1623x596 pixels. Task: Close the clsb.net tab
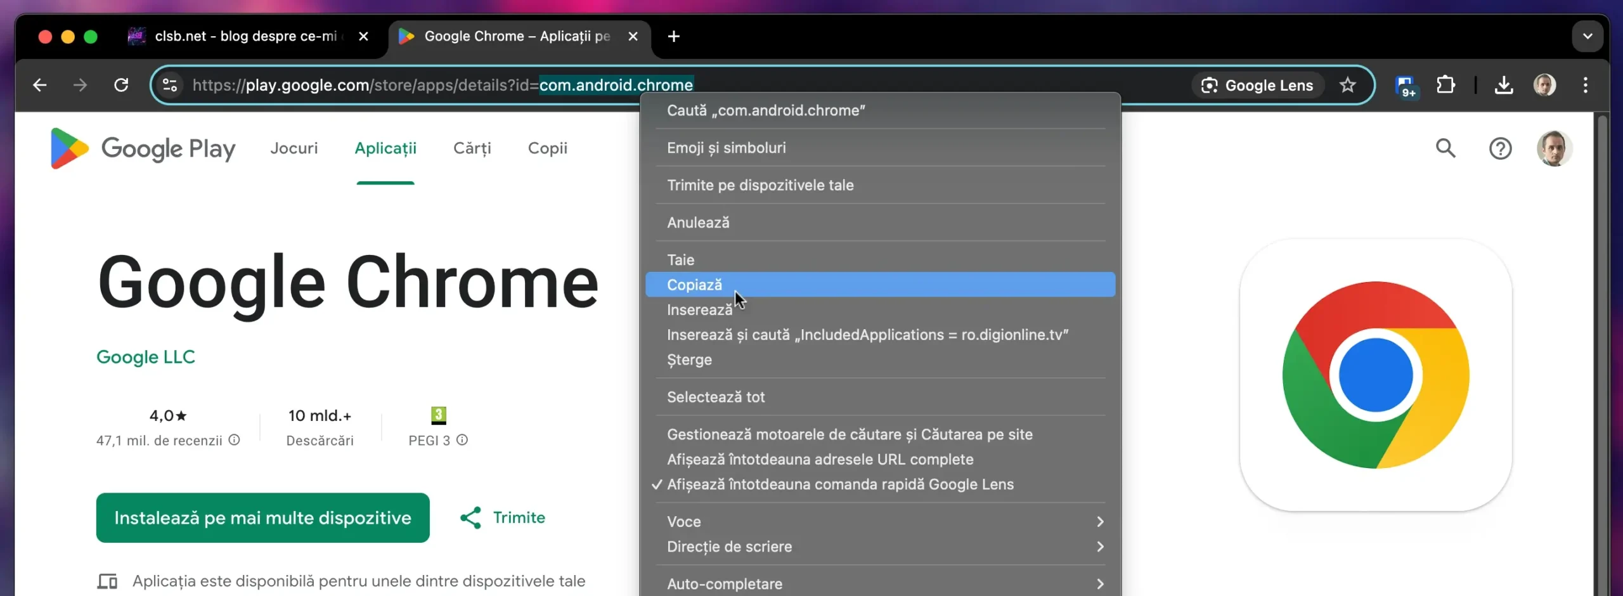(x=363, y=36)
